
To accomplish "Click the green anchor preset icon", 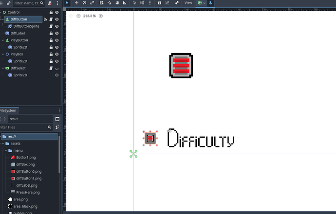I will pyautogui.click(x=200, y=3).
